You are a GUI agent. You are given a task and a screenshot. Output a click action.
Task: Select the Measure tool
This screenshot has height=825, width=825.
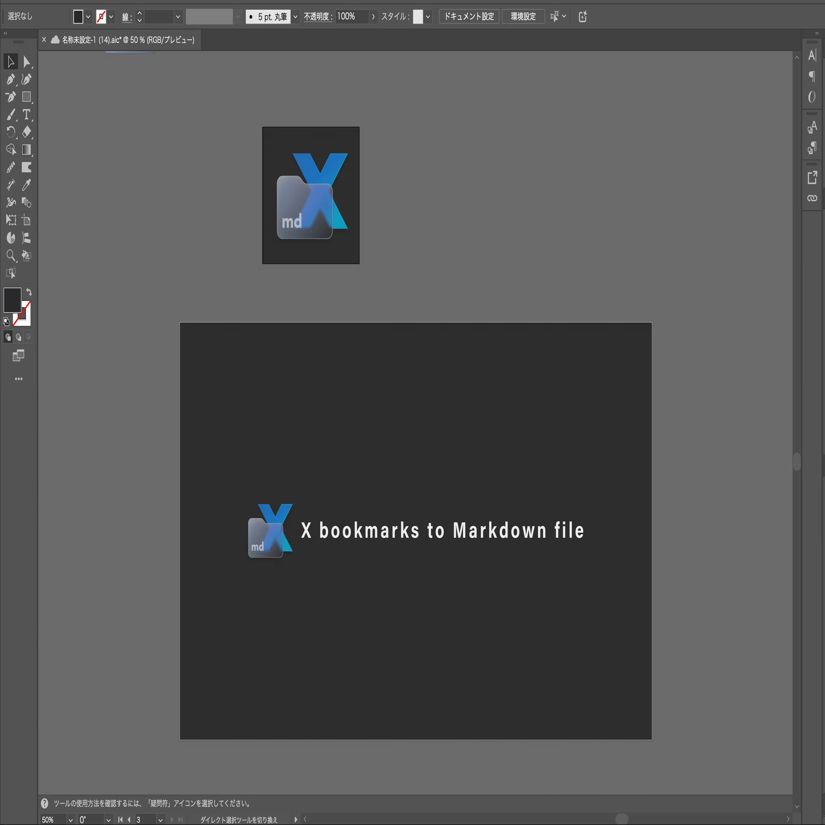11,185
